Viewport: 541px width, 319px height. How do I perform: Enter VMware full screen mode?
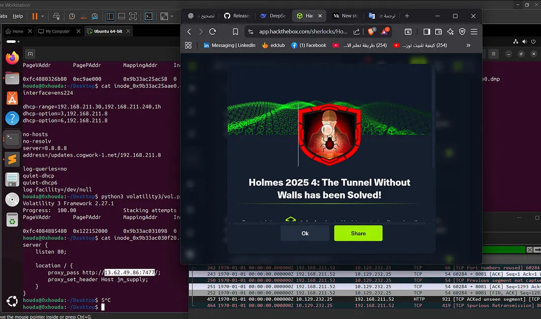(133, 16)
